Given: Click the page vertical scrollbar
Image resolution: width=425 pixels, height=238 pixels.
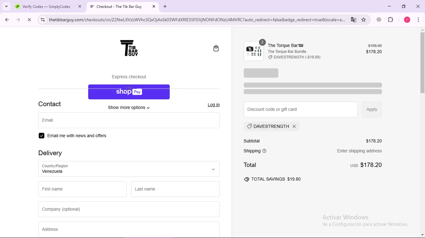Looking at the screenshot, I should coord(422,63).
